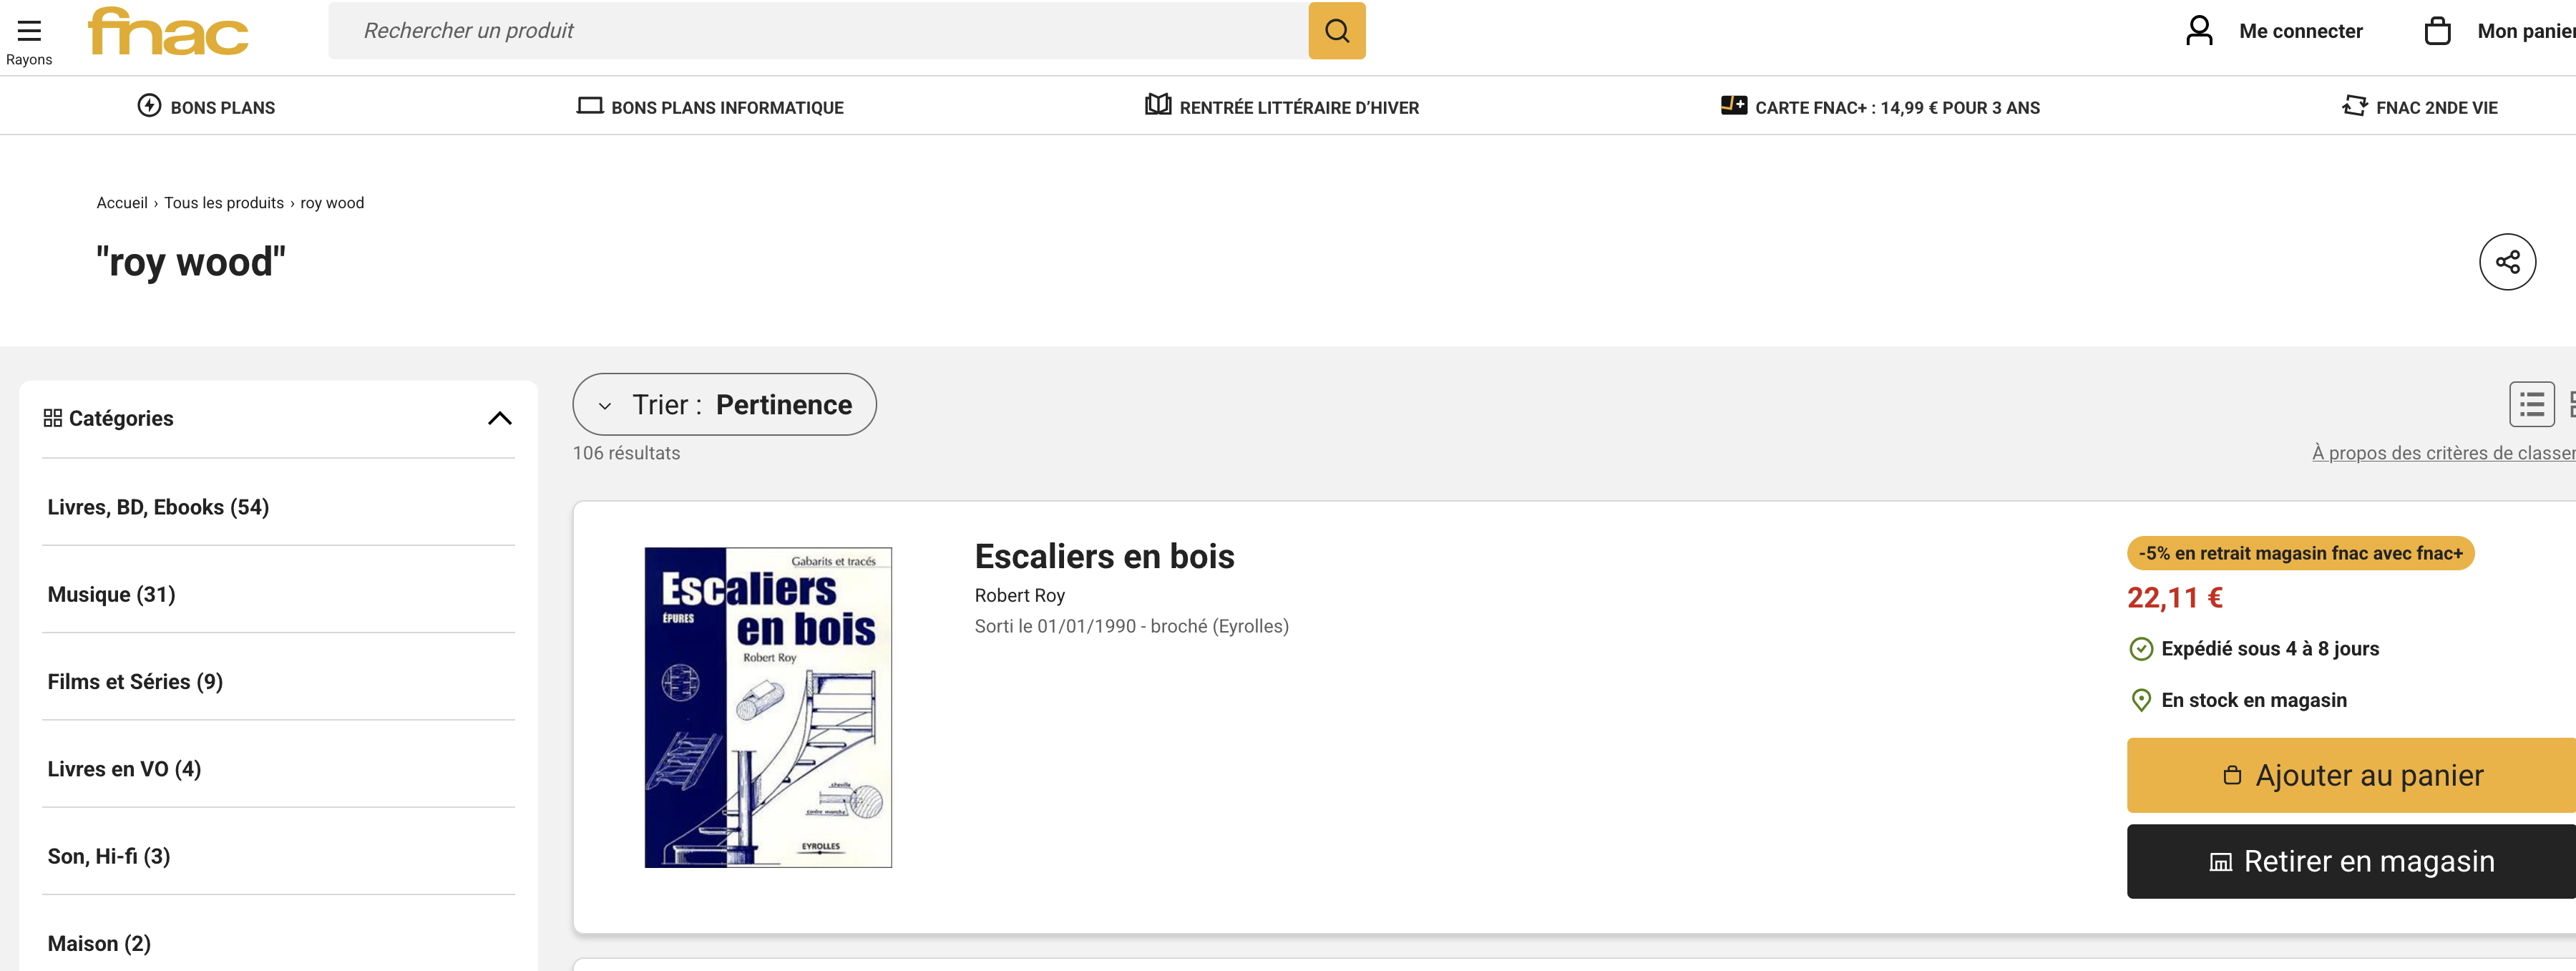Viewport: 2576px width, 971px height.
Task: Open Escaliers en bois cover thumbnail
Action: coord(767,706)
